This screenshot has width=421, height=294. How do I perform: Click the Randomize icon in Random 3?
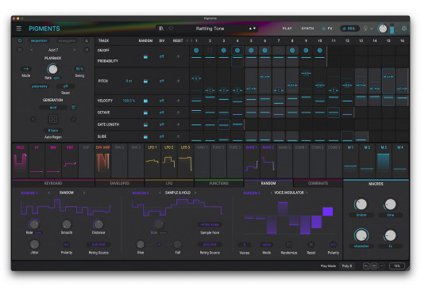pyautogui.click(x=289, y=244)
